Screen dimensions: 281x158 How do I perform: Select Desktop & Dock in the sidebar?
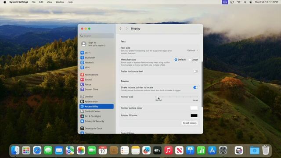[x=97, y=128]
